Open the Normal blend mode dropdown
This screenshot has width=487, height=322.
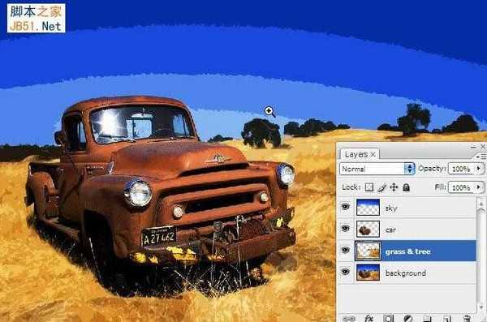click(x=377, y=169)
